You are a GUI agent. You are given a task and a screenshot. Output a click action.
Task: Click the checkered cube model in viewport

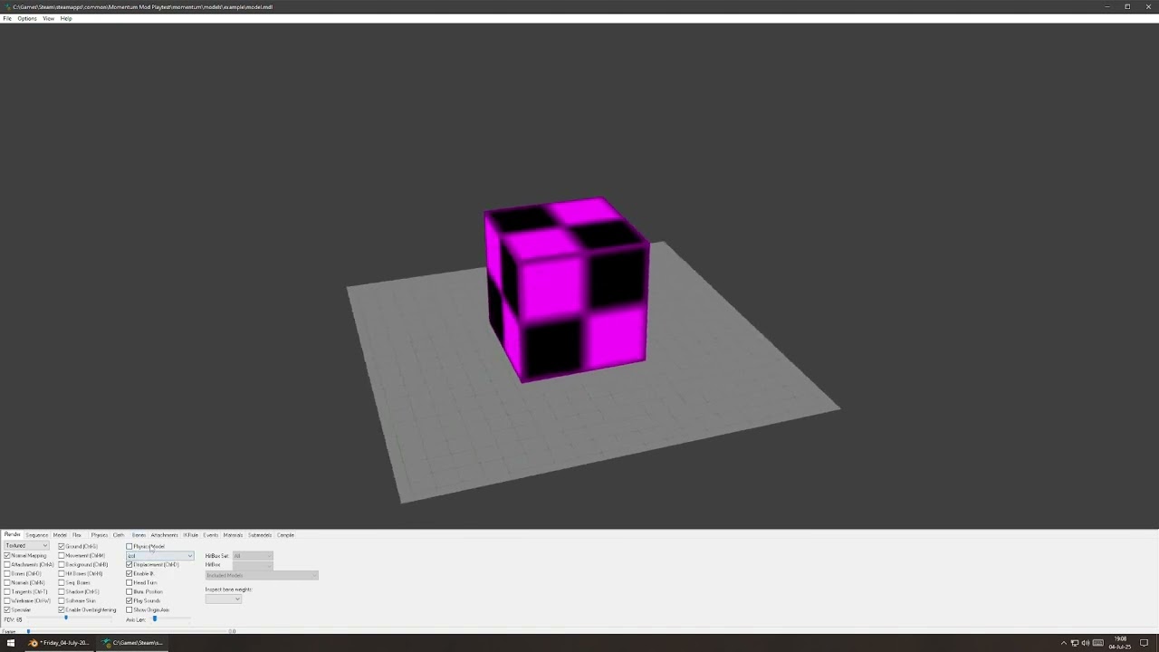pyautogui.click(x=568, y=290)
